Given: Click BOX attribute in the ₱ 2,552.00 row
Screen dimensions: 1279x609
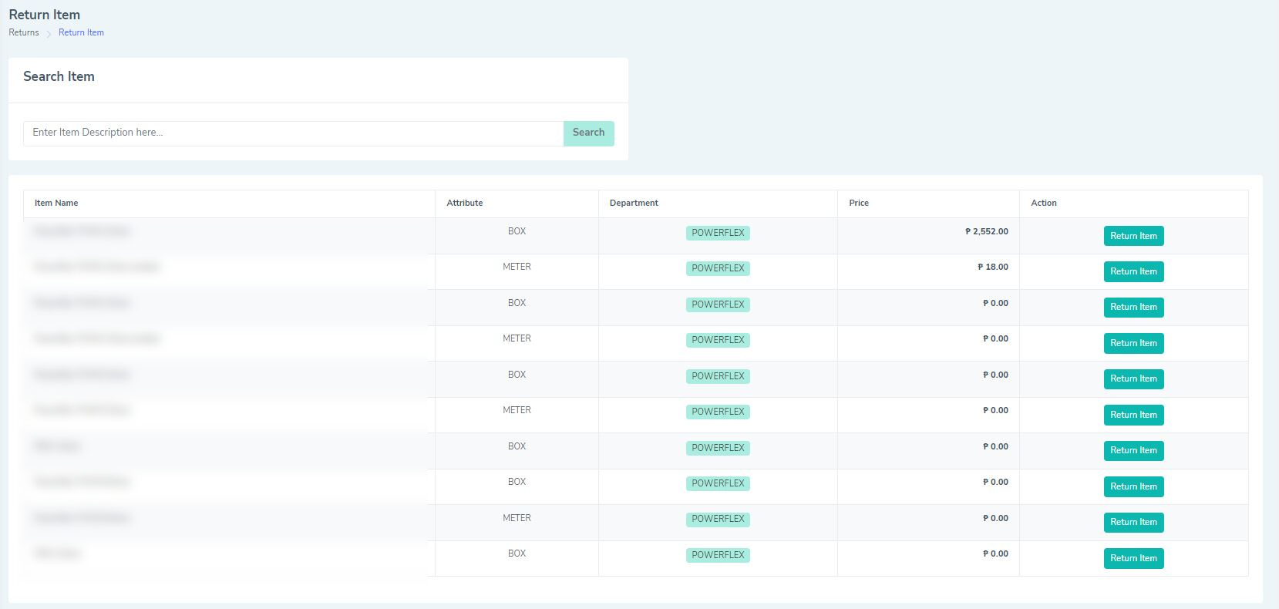Looking at the screenshot, I should point(517,231).
